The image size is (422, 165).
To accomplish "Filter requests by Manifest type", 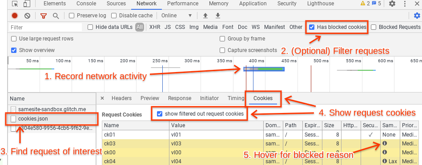I will (274, 27).
